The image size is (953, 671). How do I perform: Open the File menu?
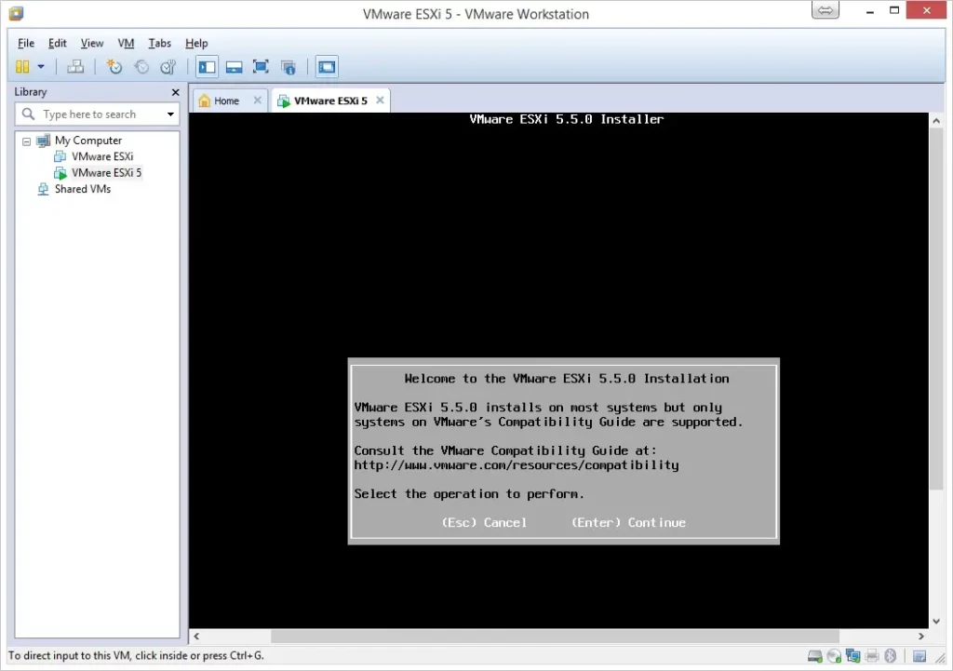(26, 43)
